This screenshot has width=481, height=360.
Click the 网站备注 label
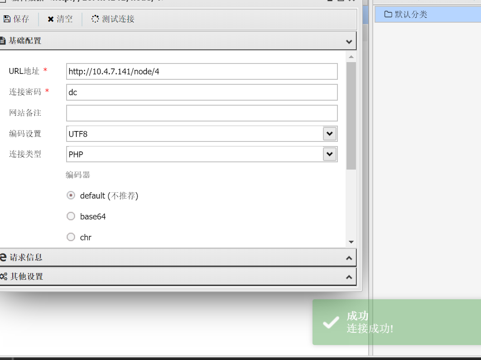click(25, 113)
